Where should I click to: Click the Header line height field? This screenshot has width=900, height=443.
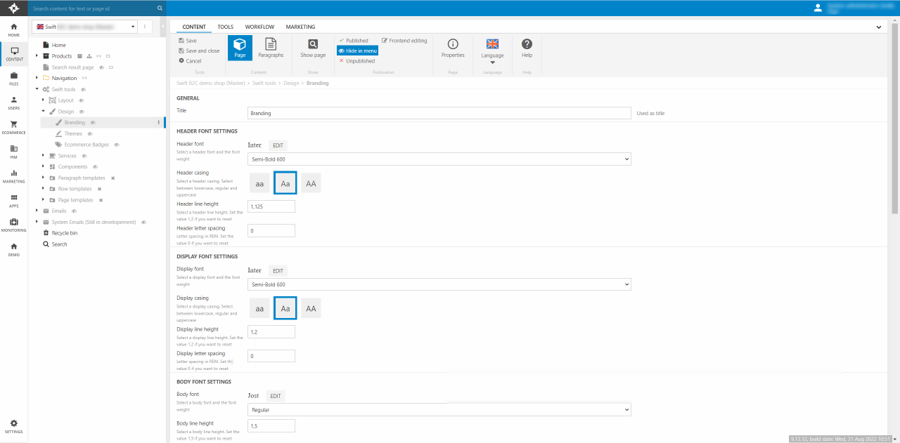point(271,206)
